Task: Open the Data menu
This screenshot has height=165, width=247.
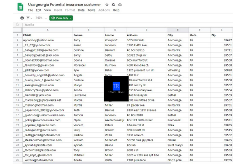Action: [81, 10]
